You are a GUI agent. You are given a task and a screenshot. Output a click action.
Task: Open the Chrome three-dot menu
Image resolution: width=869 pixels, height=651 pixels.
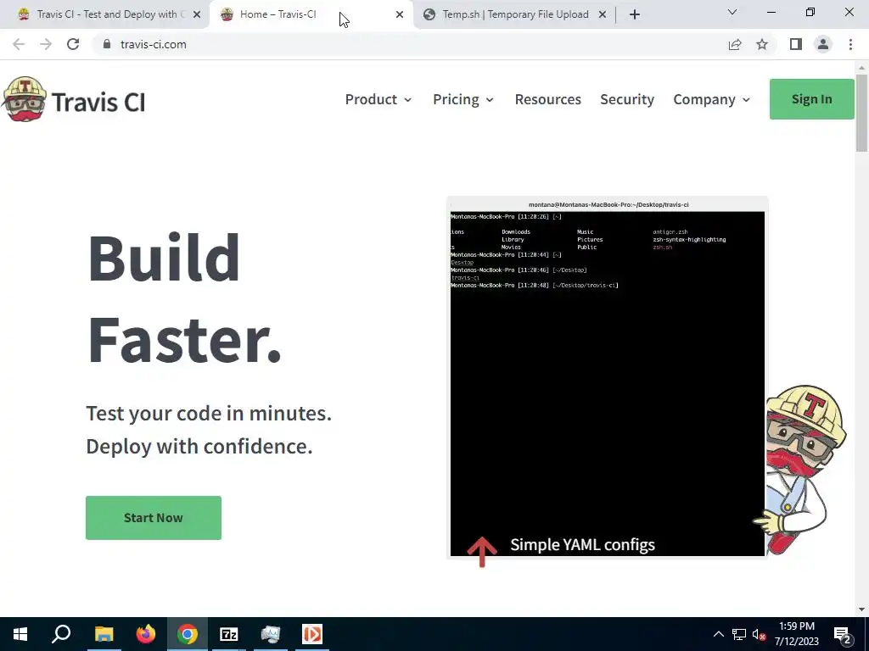[850, 44]
